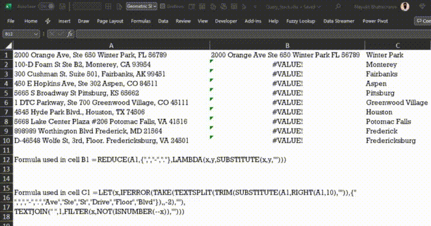431x226 pixels.
Task: Select row 12 header
Action: [x=7, y=160]
